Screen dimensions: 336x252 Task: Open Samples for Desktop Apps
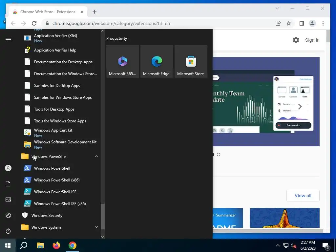click(61, 86)
